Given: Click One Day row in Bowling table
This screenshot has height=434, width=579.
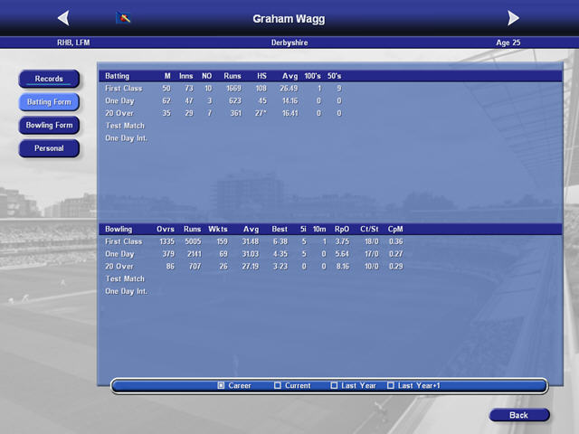Looking at the screenshot, I should tap(119, 254).
